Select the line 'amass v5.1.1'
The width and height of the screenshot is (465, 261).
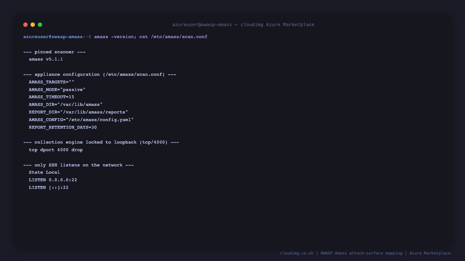pyautogui.click(x=46, y=59)
